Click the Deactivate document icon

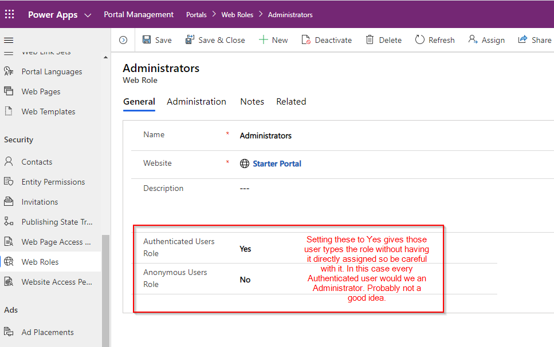pyautogui.click(x=306, y=39)
